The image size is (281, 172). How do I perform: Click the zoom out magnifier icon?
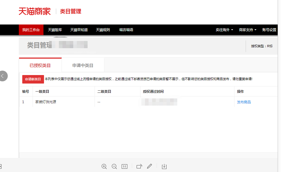(114, 166)
